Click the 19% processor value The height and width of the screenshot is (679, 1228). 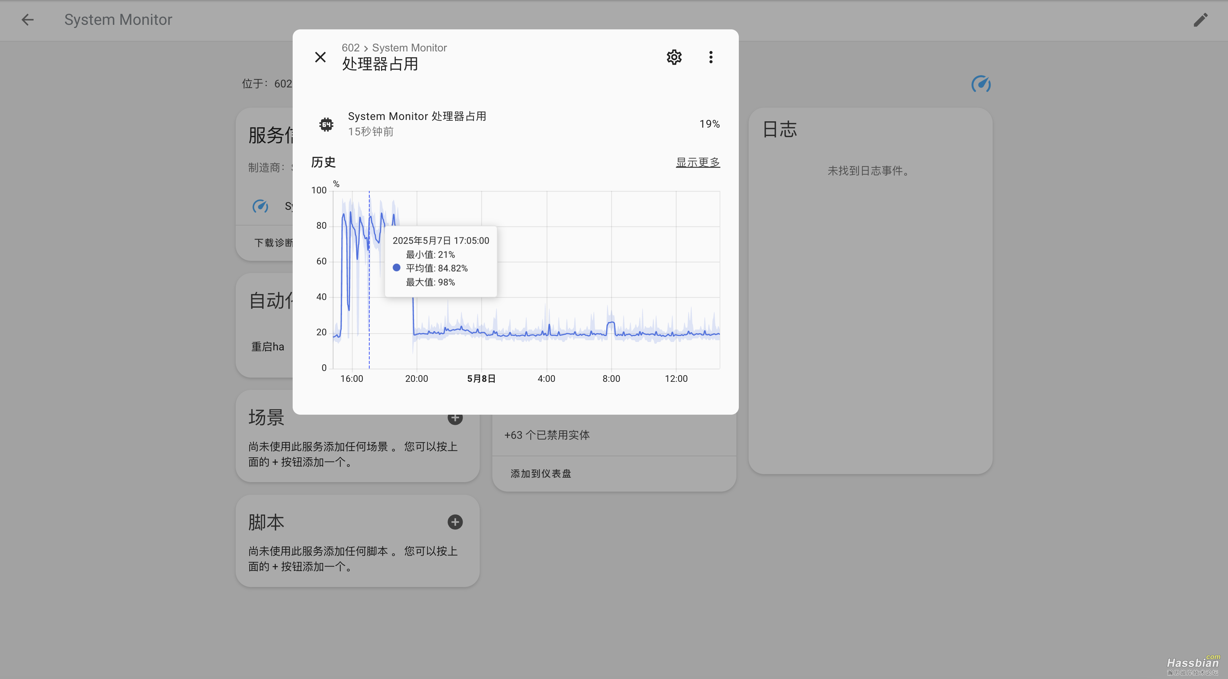pos(709,124)
